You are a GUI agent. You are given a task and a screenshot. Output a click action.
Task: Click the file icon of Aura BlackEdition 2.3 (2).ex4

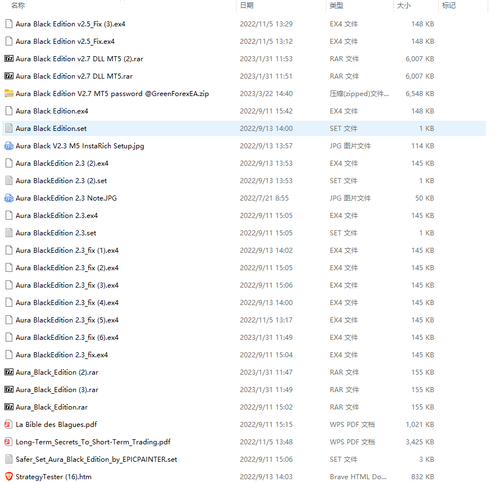[9, 163]
